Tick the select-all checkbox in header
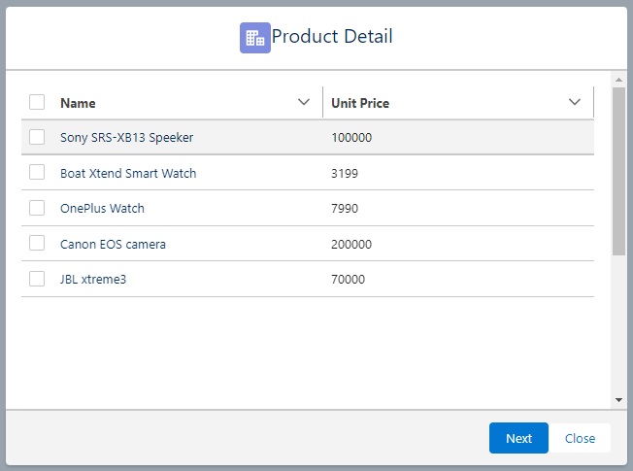Image resolution: width=633 pixels, height=471 pixels. 37,102
